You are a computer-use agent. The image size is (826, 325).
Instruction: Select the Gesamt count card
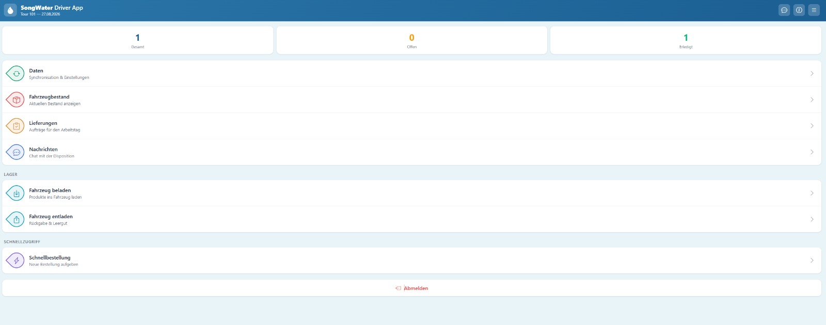[138, 40]
